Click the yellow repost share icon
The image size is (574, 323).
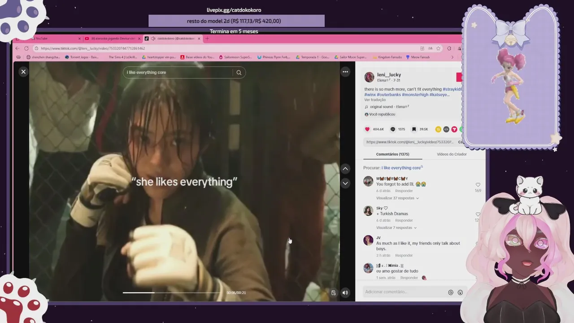pos(438,129)
